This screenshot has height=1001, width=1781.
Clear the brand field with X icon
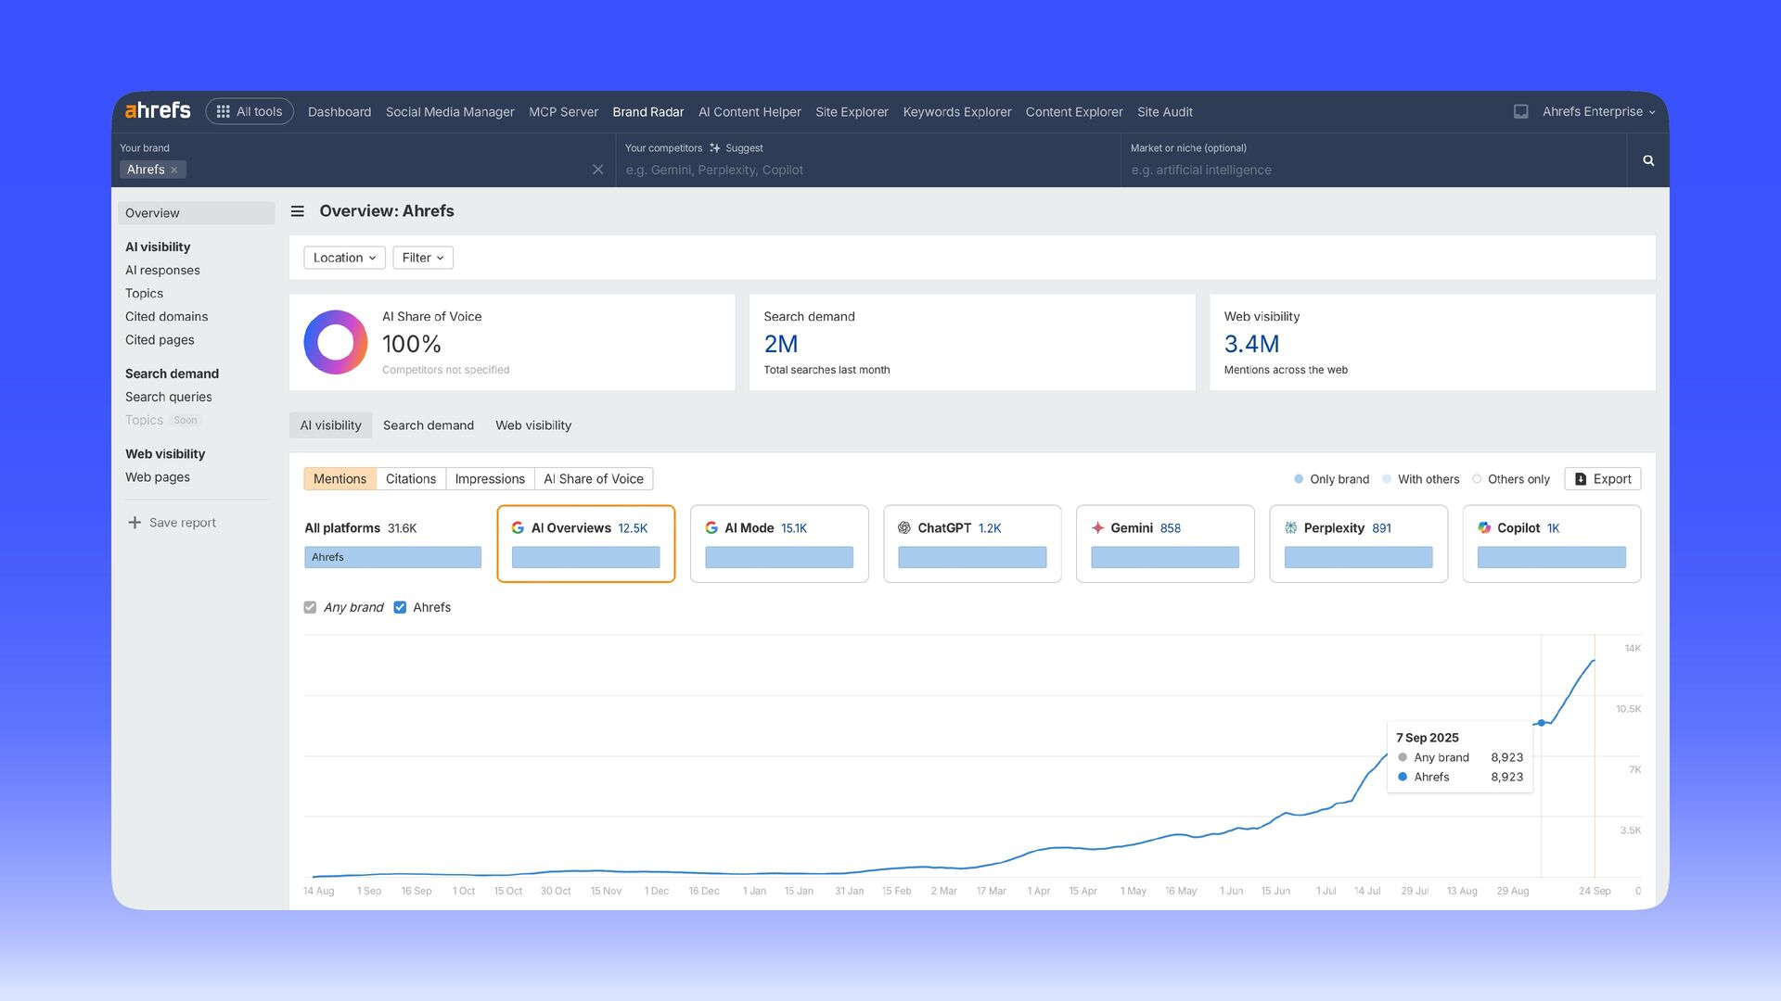coord(597,170)
